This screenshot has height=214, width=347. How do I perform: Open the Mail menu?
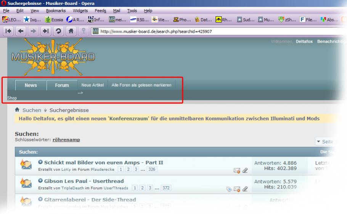click(x=117, y=11)
